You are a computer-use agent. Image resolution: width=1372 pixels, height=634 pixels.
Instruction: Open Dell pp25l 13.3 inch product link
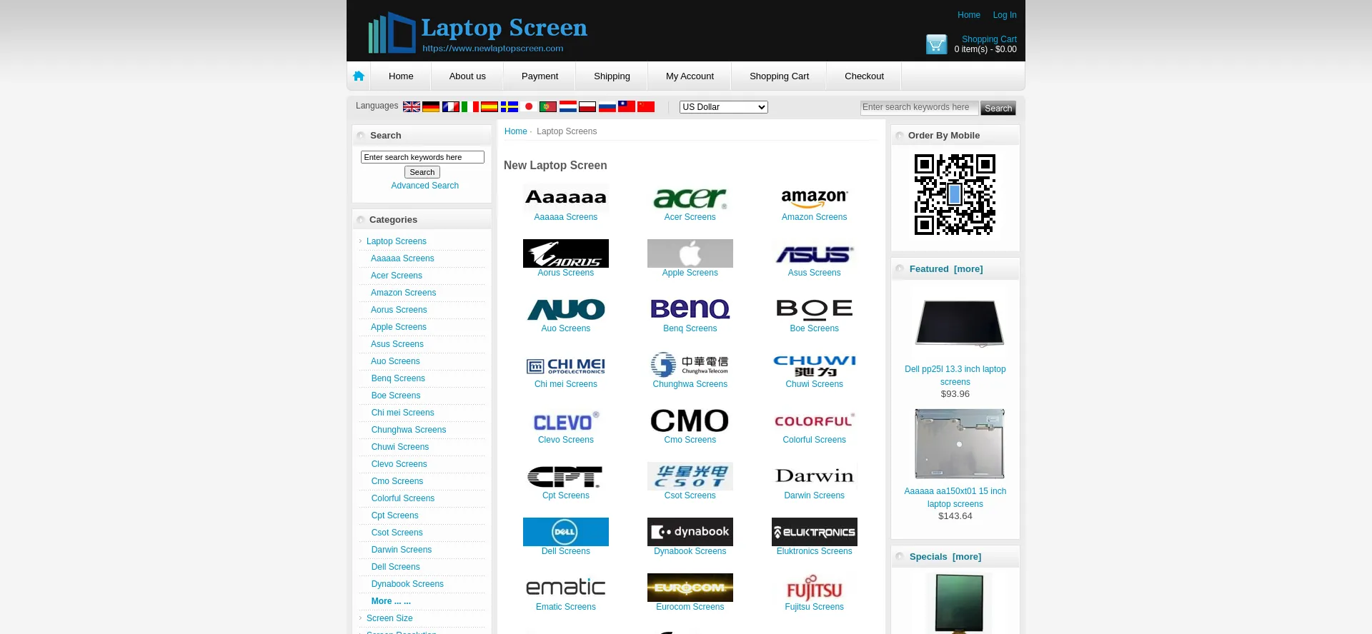(x=955, y=376)
